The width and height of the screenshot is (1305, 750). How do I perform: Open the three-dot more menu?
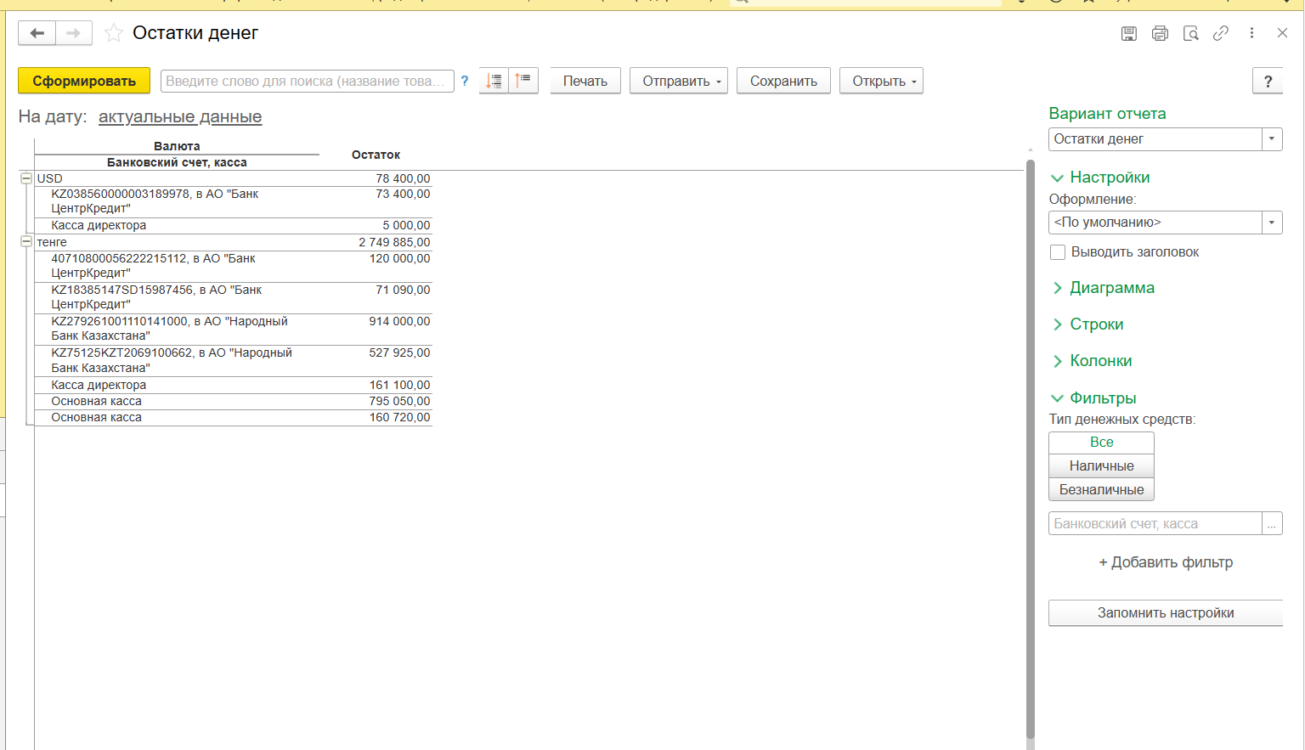pyautogui.click(x=1251, y=33)
